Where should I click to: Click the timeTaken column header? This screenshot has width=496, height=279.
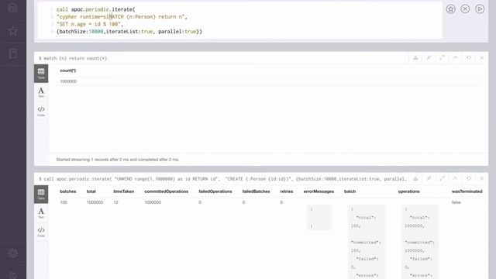click(124, 191)
